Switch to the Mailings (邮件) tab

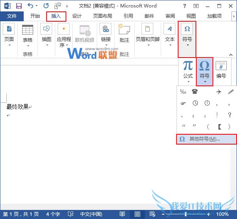click(x=149, y=16)
